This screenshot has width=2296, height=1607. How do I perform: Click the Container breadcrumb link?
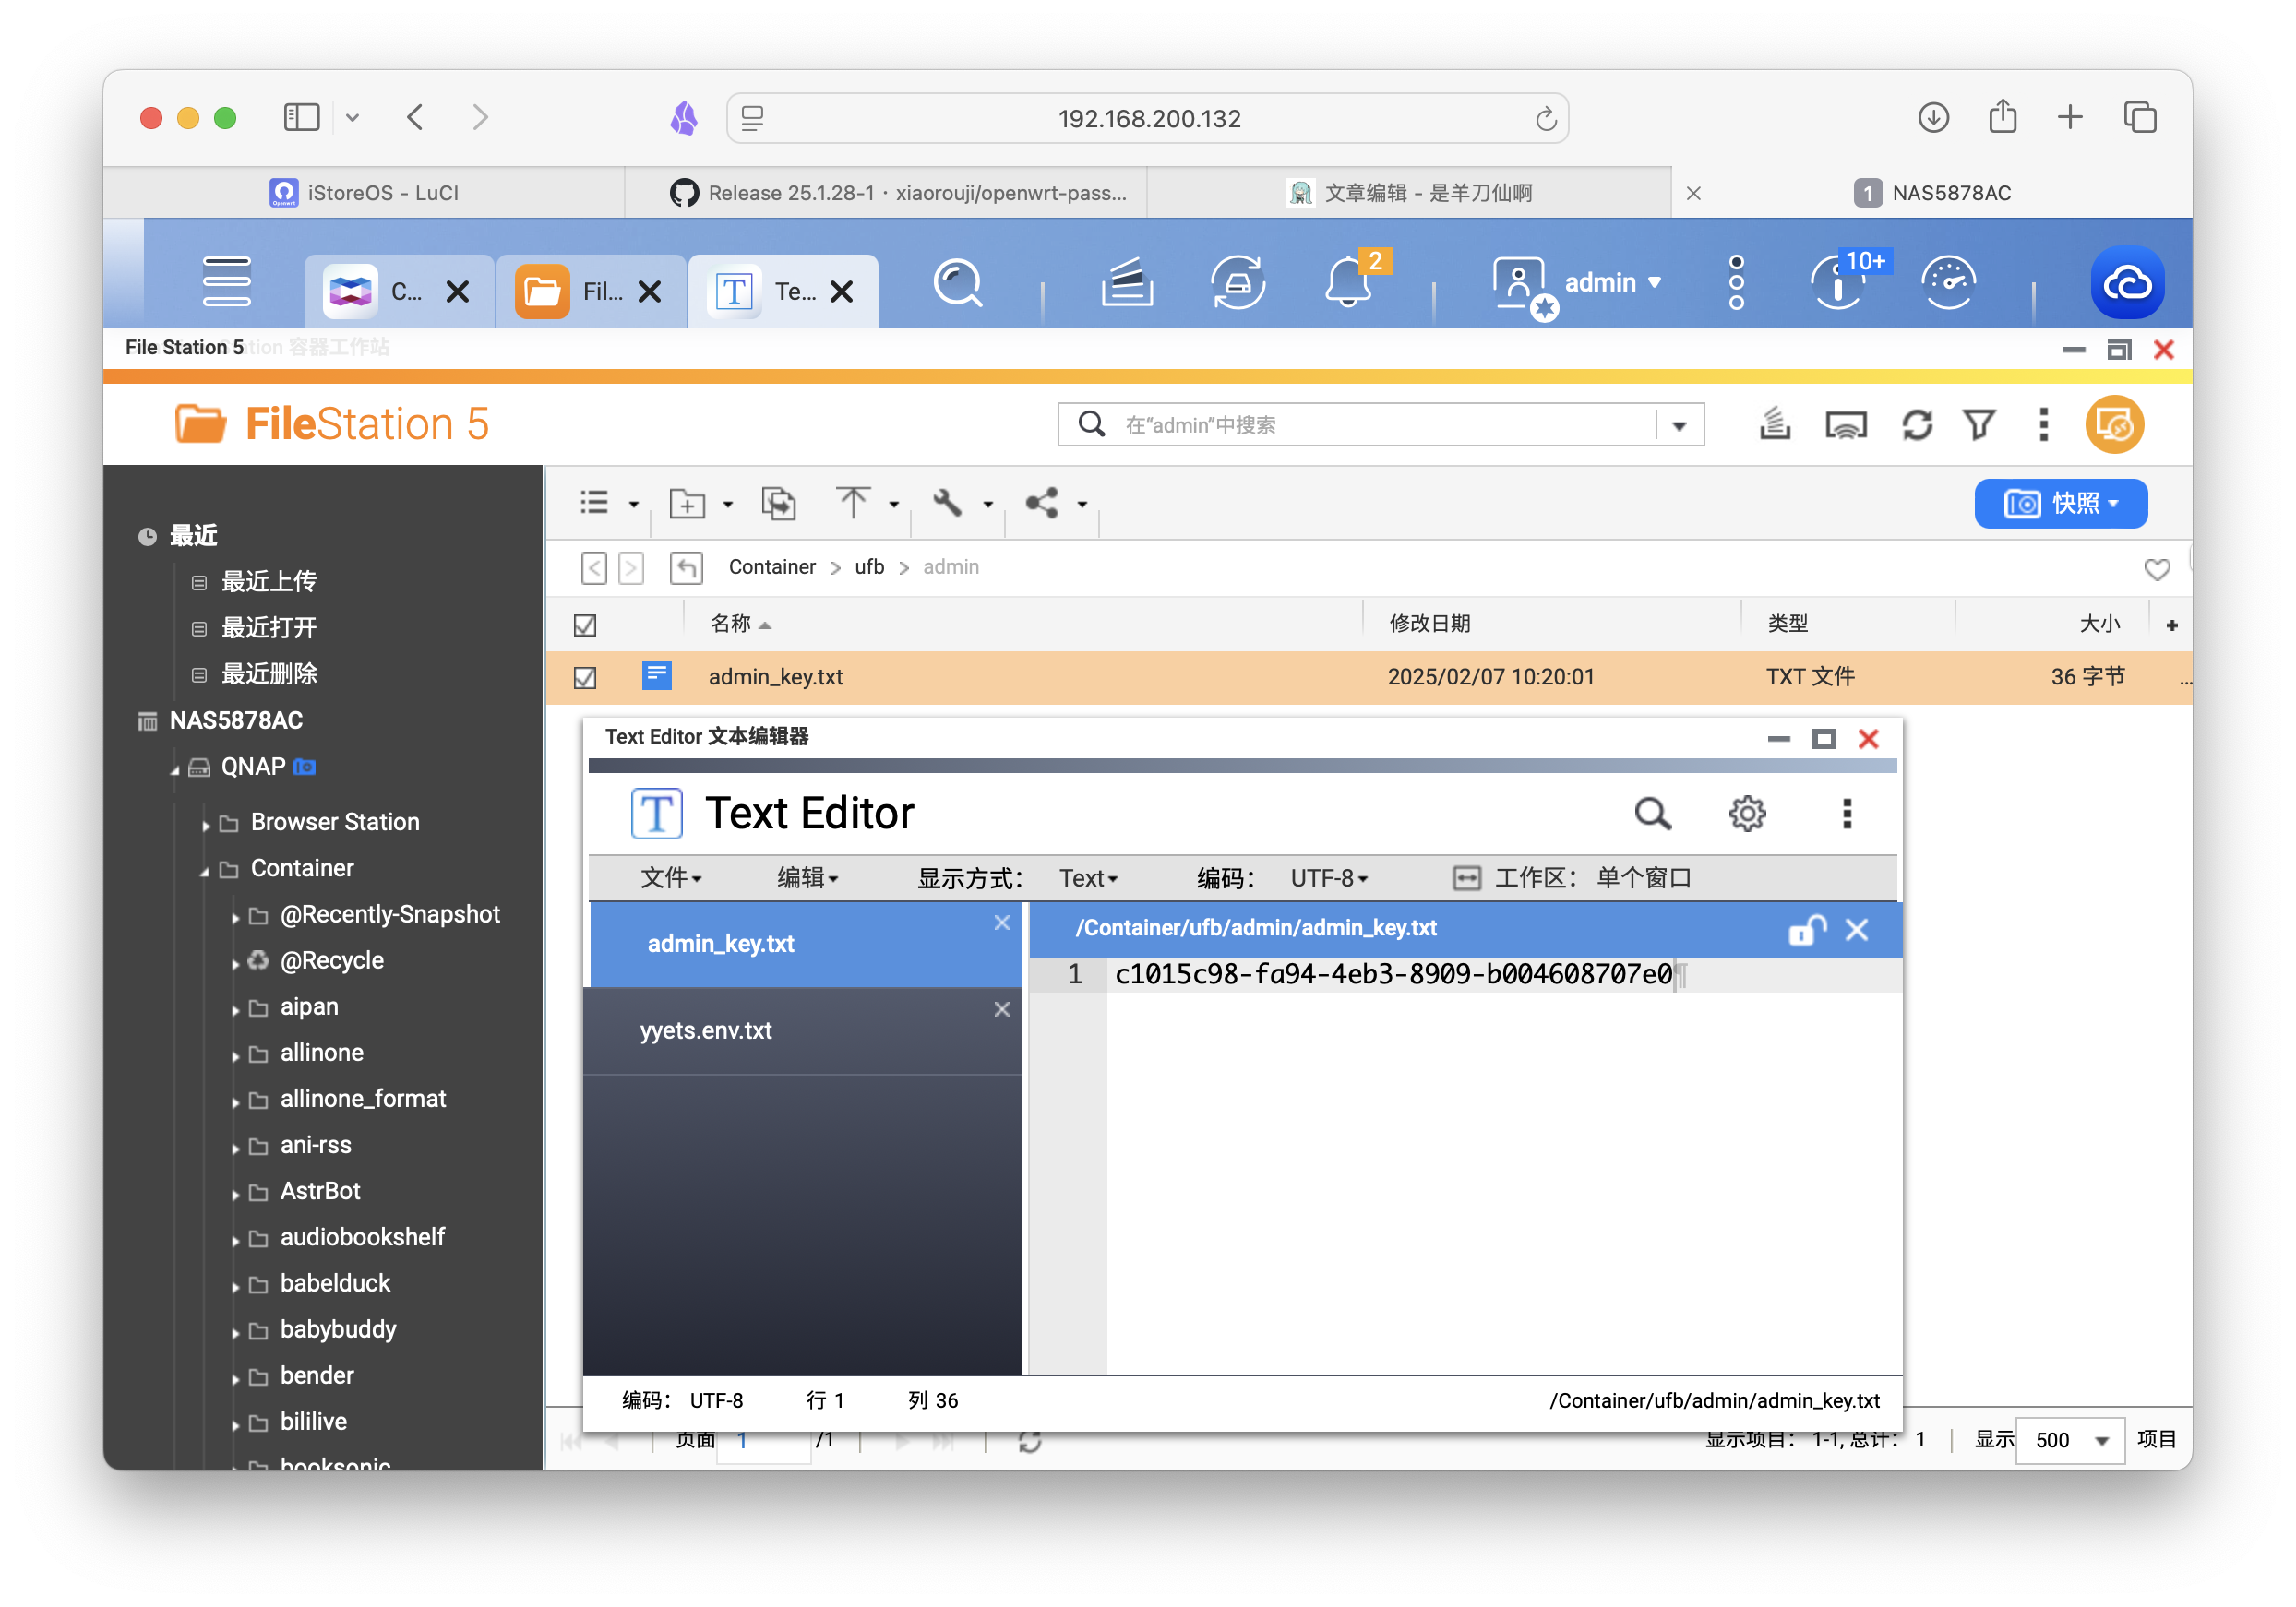pos(771,567)
